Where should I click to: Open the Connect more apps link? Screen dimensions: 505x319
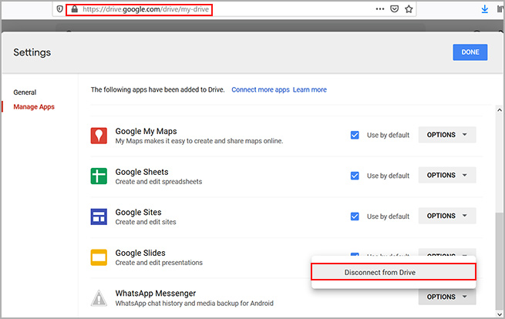click(260, 89)
